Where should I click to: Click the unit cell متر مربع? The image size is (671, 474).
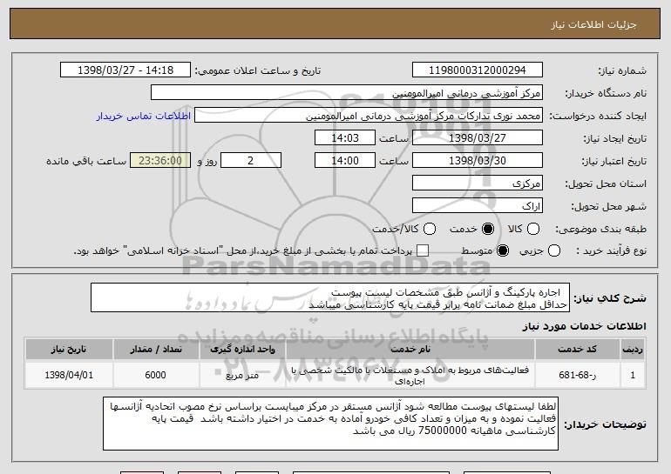pos(242,375)
